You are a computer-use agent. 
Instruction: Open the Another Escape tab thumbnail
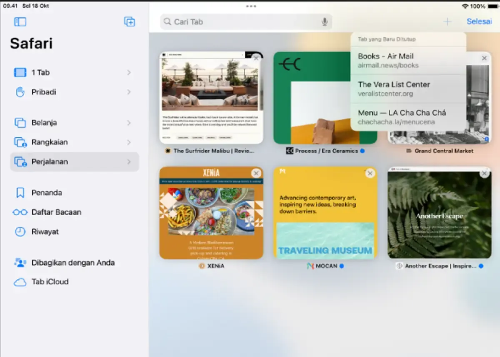pos(439,213)
